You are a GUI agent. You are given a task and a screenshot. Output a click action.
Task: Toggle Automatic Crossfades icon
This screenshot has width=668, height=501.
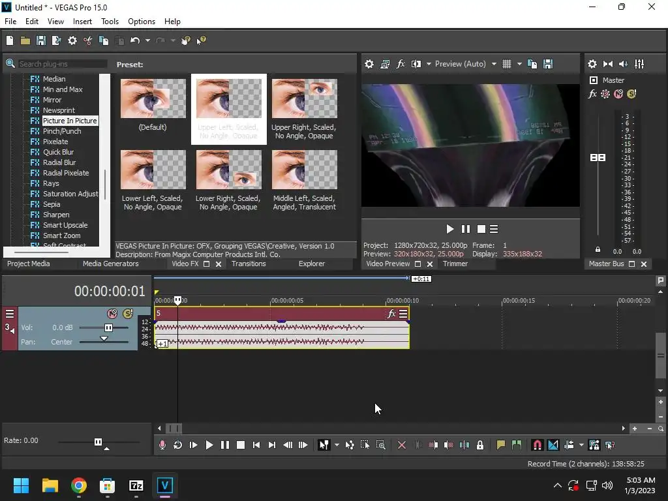[553, 445]
